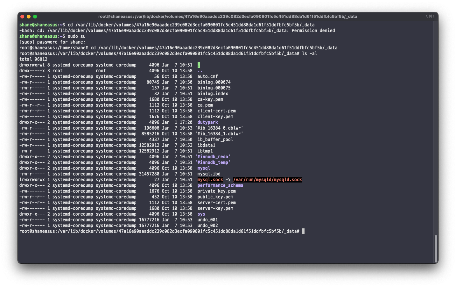Click the ⌥⌘1 shortcut indicator in title bar
456x287 pixels.
coord(430,16)
